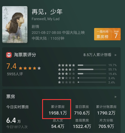125x133 pixels.
Task: Expand the 8.5万人累计想看 arrow
Action: click(116, 55)
